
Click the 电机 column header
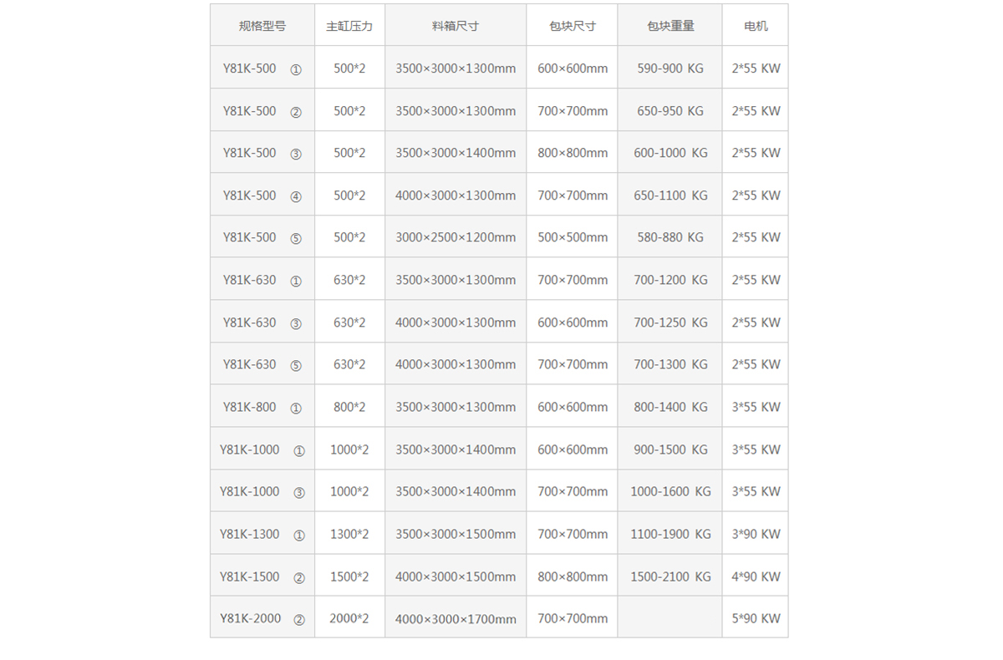[756, 26]
